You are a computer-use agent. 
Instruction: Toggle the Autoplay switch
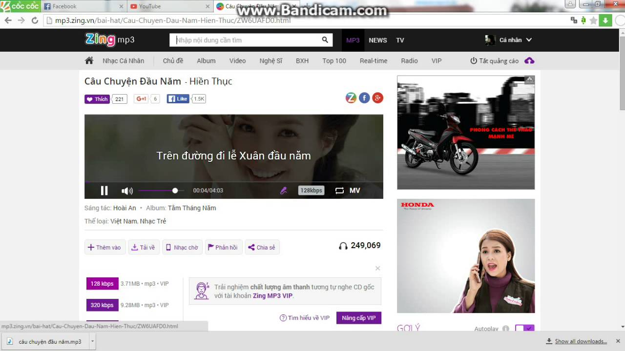(x=525, y=329)
